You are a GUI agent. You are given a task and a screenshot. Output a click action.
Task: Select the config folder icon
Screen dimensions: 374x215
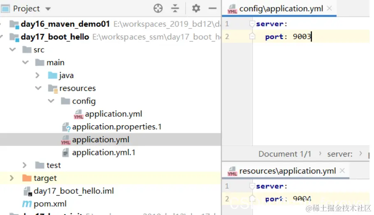click(x=65, y=101)
